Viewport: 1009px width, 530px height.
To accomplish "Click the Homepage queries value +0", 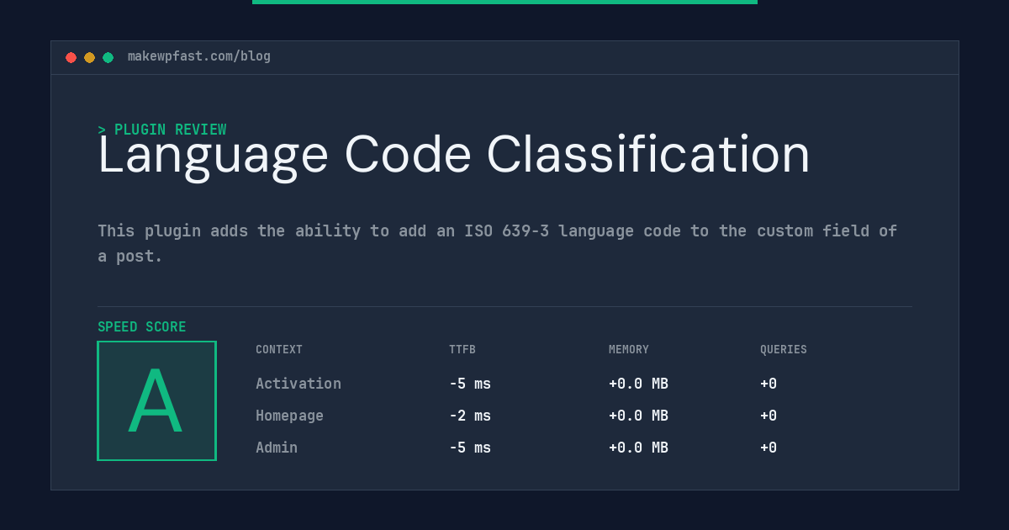I will [x=769, y=416].
